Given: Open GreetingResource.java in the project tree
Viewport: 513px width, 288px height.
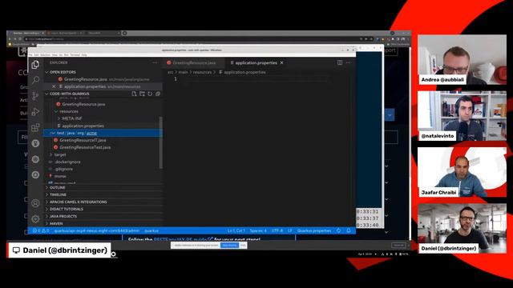Looking at the screenshot, I should 83,104.
